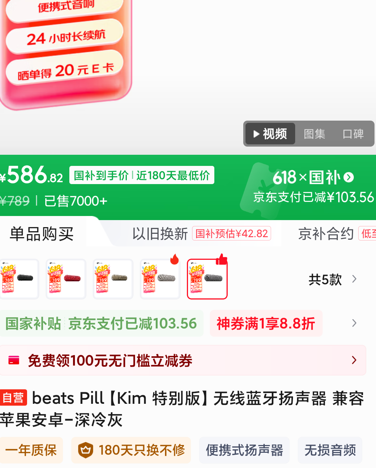The height and width of the screenshot is (468, 376).
Task: Expand the 共5款 variants list
Action: point(333,279)
